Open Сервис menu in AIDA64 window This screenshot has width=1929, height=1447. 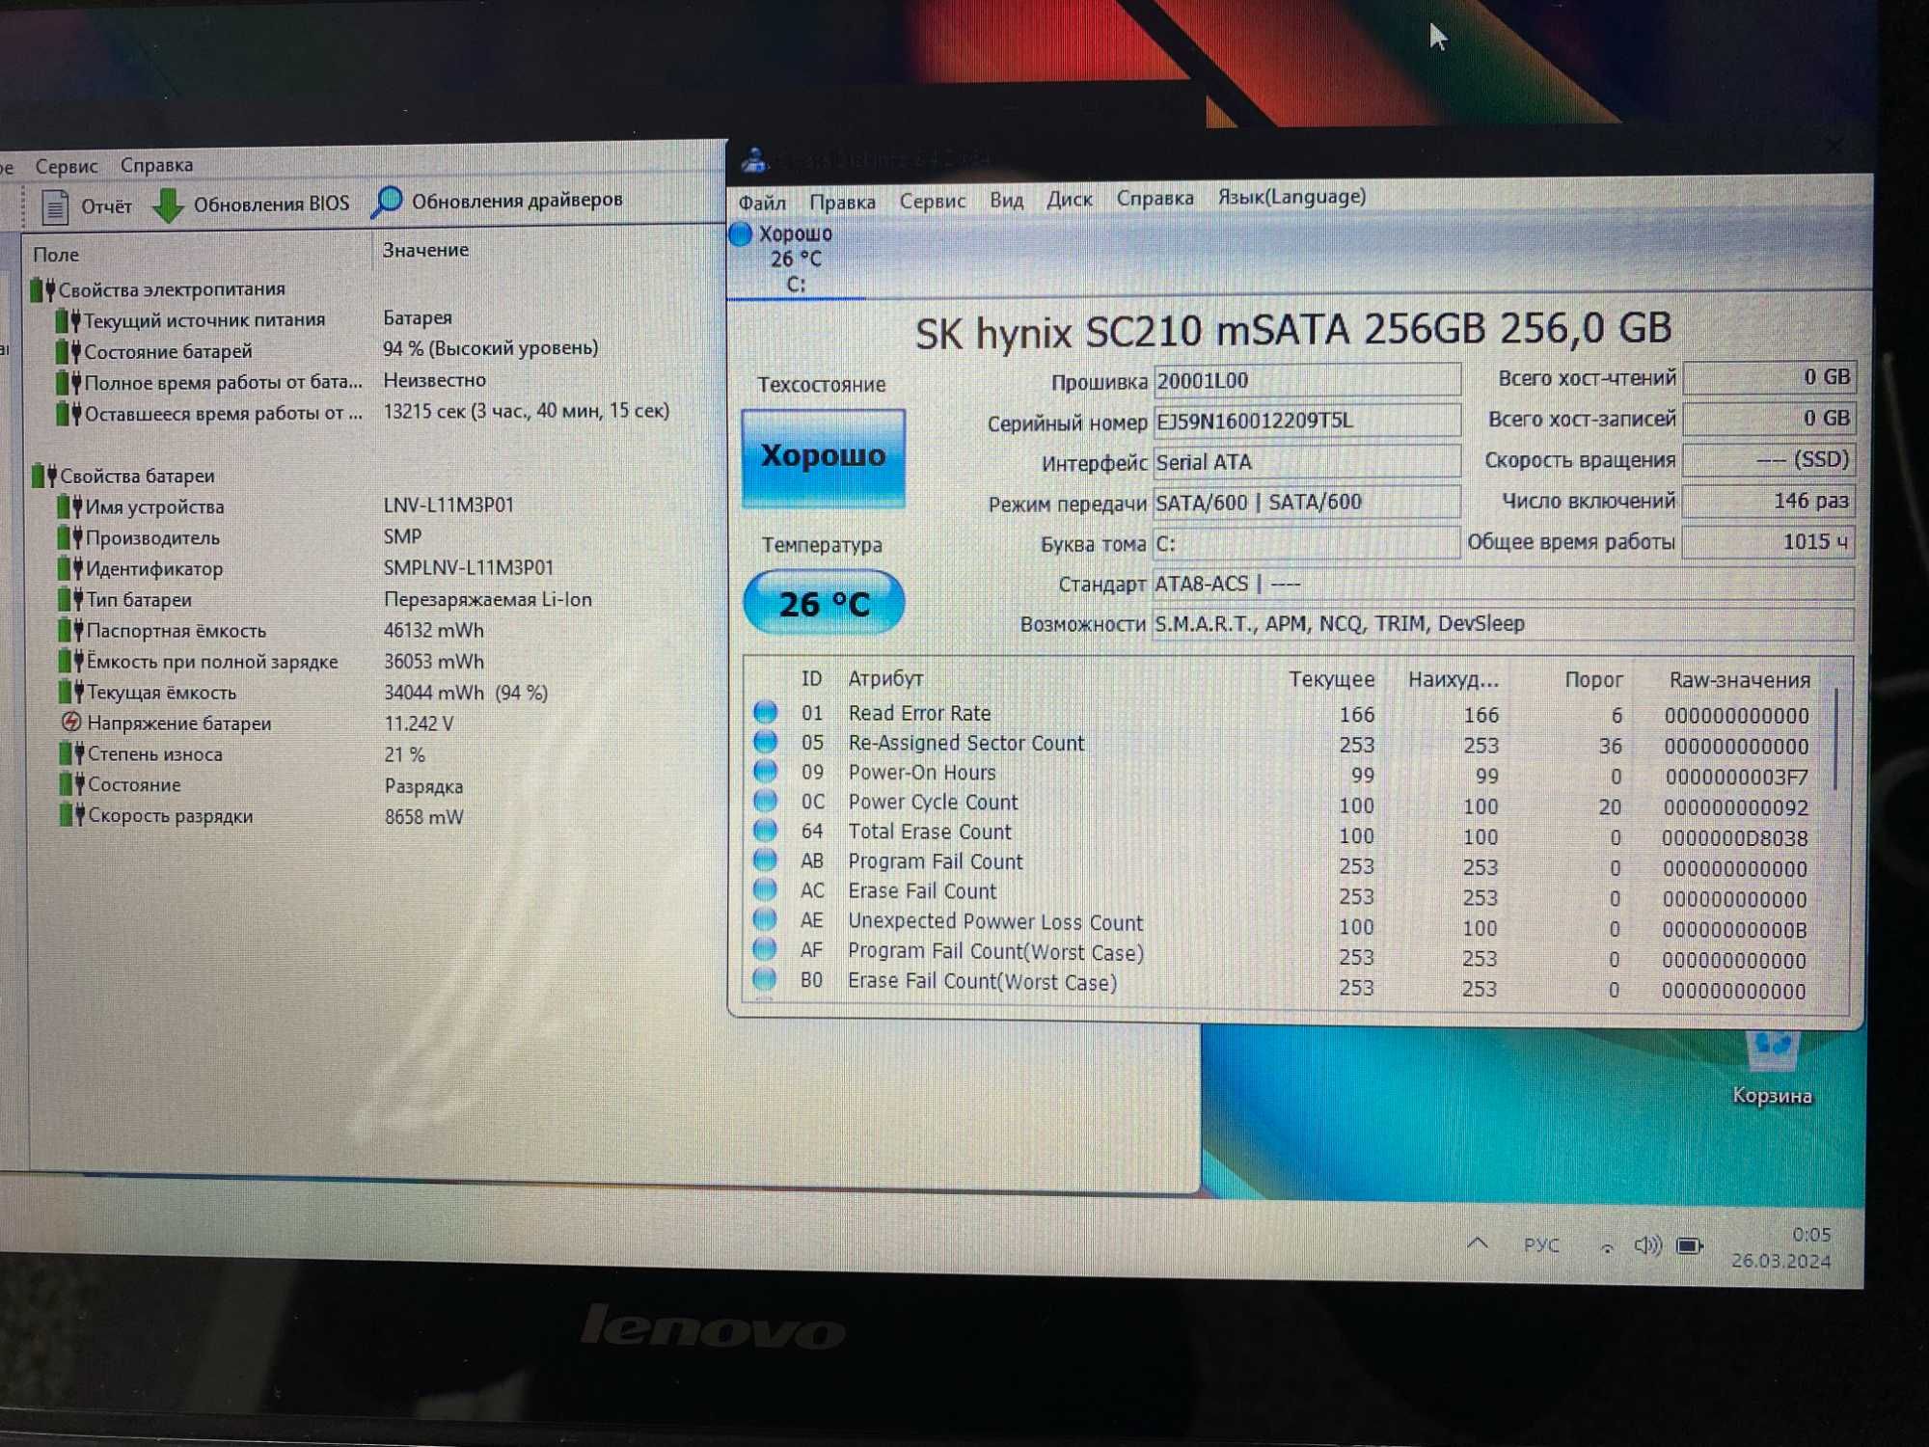pos(67,166)
